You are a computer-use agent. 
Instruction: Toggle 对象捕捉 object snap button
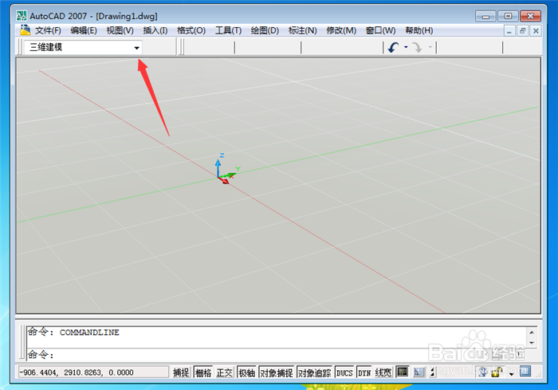click(x=277, y=372)
